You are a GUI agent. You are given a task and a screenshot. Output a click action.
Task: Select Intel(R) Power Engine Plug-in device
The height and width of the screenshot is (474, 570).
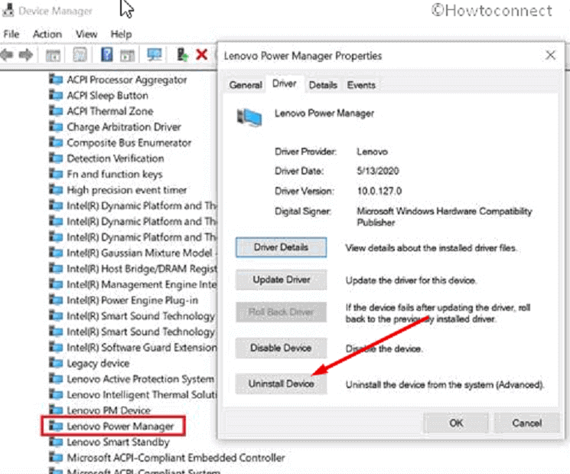[x=132, y=300]
